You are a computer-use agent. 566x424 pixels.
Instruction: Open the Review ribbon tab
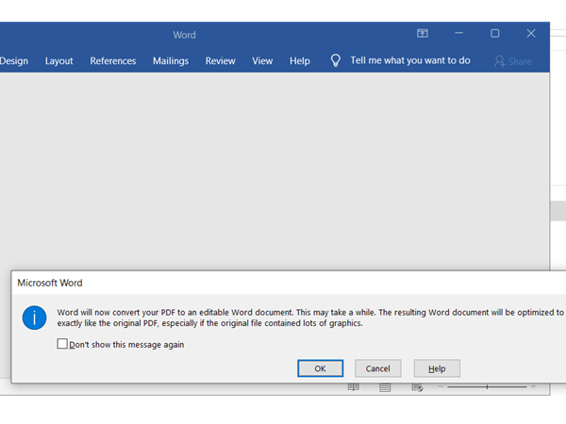(x=220, y=61)
